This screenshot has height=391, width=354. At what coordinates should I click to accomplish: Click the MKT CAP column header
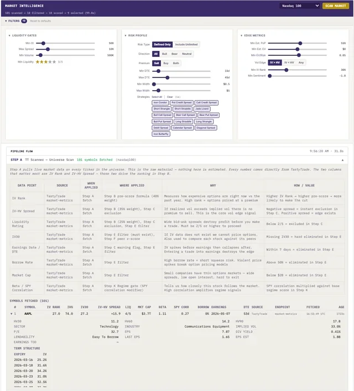144,307
